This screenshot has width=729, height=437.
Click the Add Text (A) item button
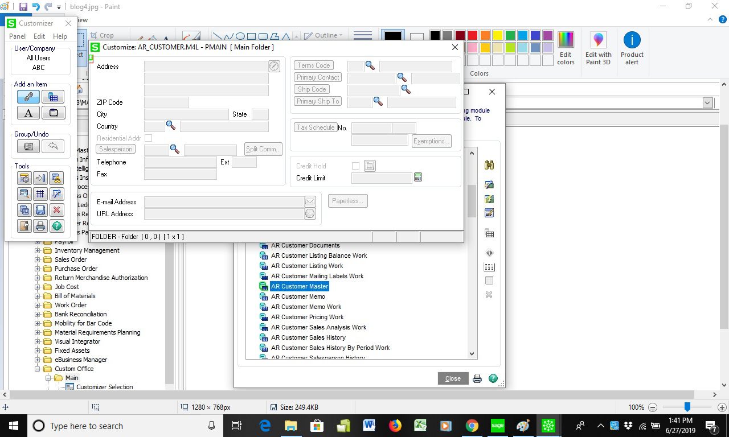(x=28, y=113)
